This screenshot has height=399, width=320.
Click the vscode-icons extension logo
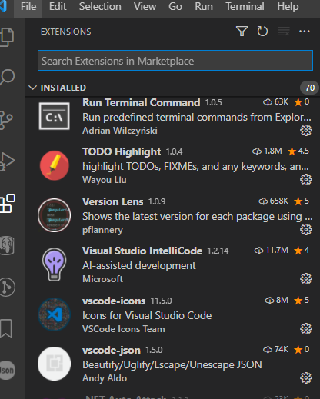point(54,314)
